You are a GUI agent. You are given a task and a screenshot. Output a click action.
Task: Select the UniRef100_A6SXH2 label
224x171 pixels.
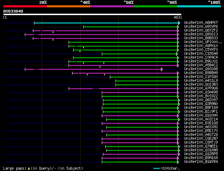[x=201, y=127]
